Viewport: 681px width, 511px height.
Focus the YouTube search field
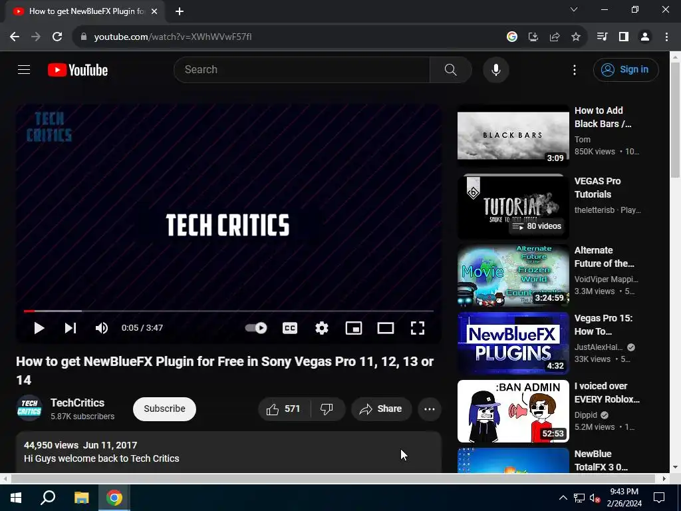[303, 69]
